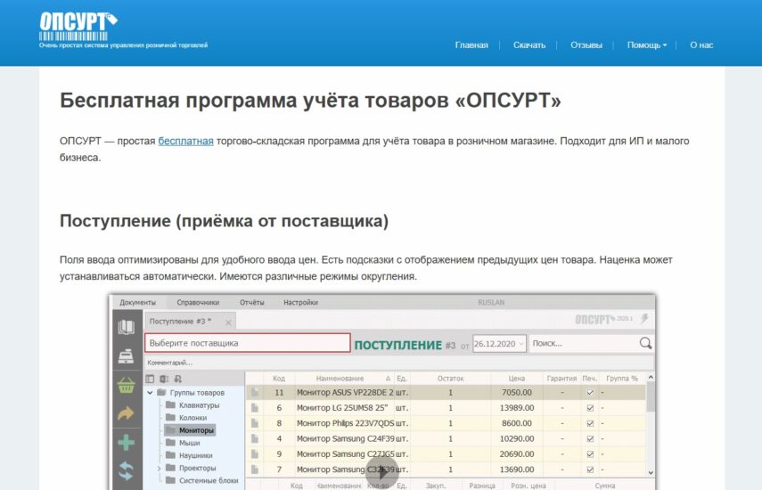Click the Системные блоки folder icon
762x490 pixels.
coord(170,480)
